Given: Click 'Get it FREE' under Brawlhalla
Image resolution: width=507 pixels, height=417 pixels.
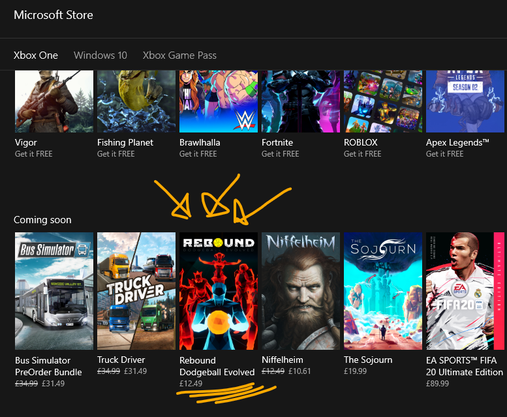Looking at the screenshot, I should click(x=198, y=154).
